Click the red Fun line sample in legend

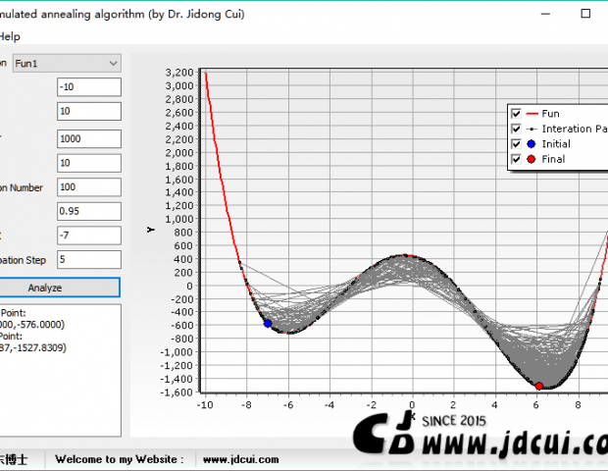click(x=530, y=114)
